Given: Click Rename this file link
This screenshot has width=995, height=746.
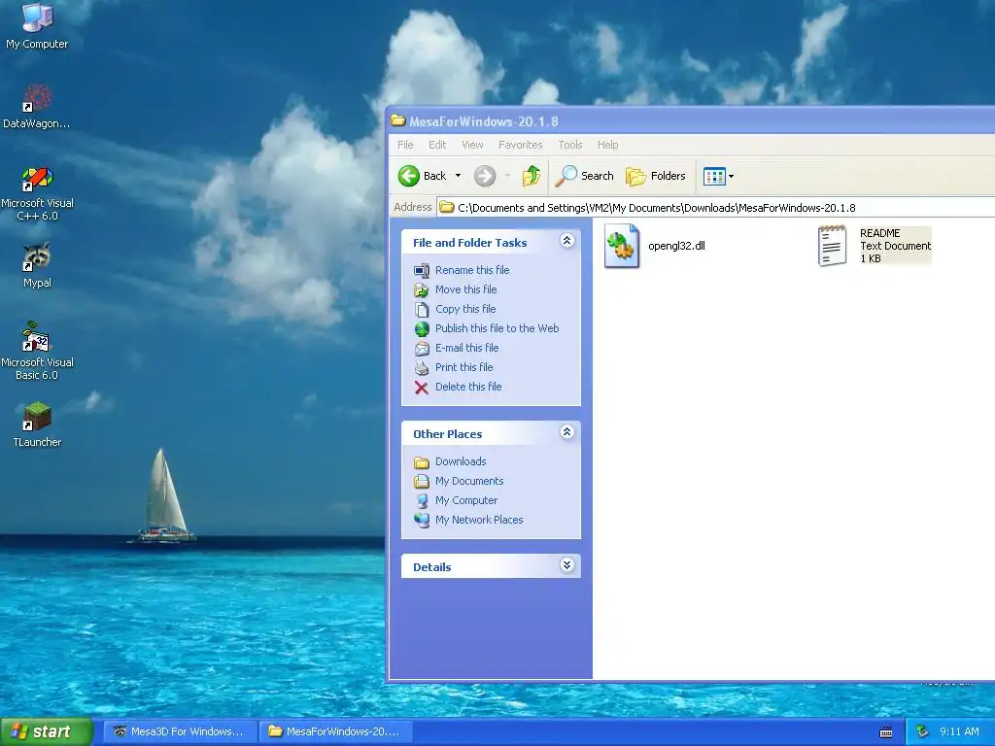Looking at the screenshot, I should [x=472, y=270].
